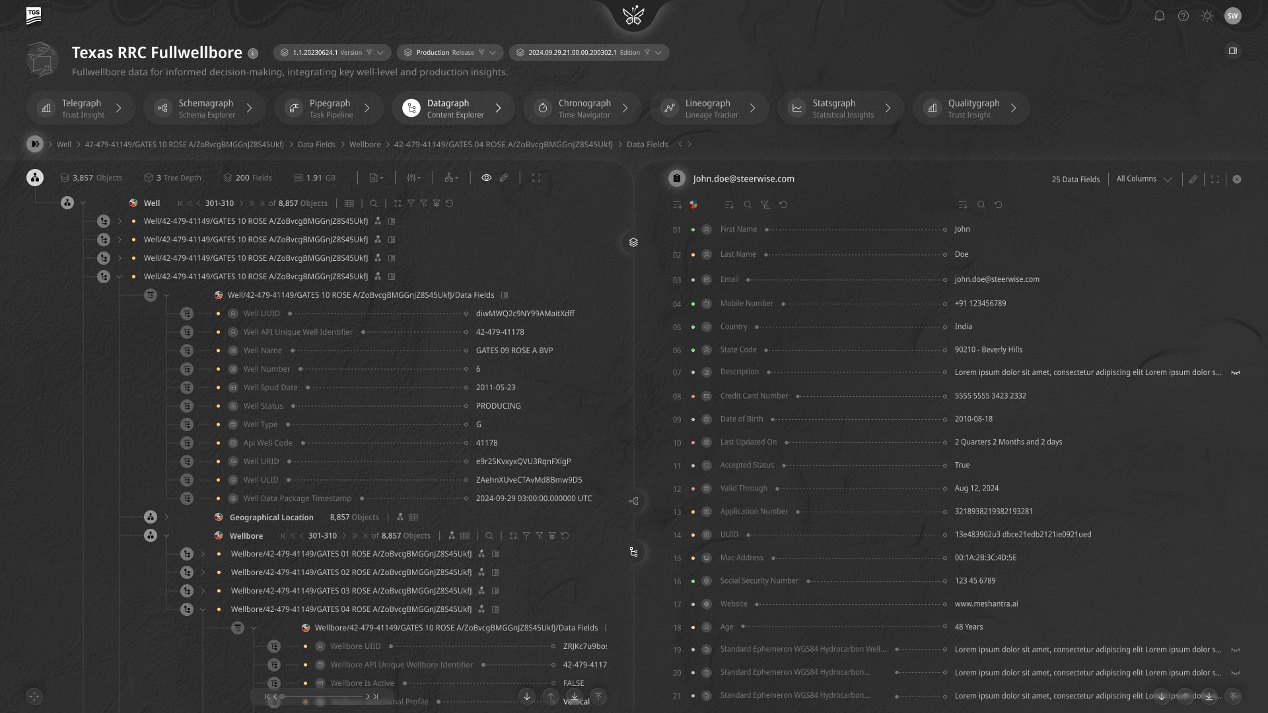Toggle light theme sun icon
The image size is (1268, 713).
(1207, 16)
